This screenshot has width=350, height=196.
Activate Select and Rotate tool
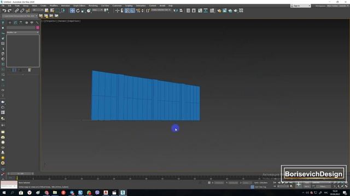click(x=78, y=10)
